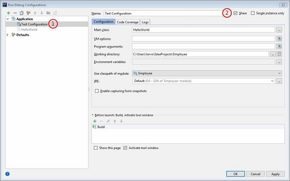This screenshot has height=181, width=290.
Task: Browse working directory with ellipsis button
Action: coord(273,54)
